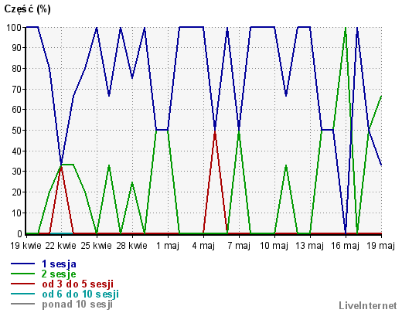
Task: Click the green '2 sesje' legend line
Action: pyautogui.click(x=22, y=274)
